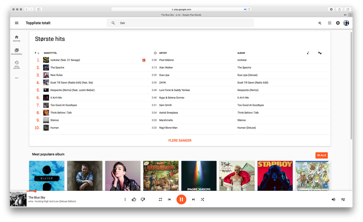Click the SE ALLE button
Image resolution: width=363 pixels, height=222 pixels.
coord(322,155)
